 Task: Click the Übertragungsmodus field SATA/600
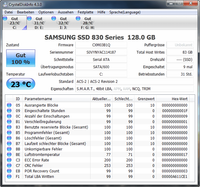101,67
